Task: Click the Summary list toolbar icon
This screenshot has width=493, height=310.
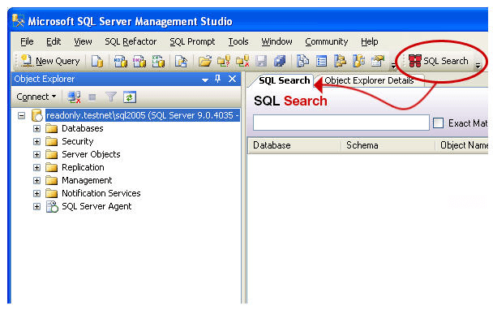Action: point(321,61)
